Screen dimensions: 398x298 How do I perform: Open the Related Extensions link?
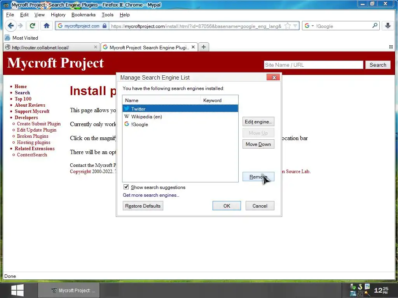pos(35,149)
